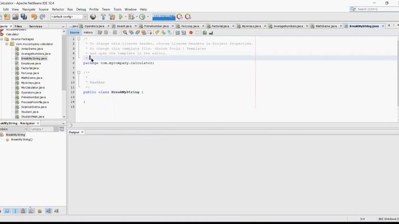Fold the Javadoc comment on line 8
Viewport: 399px width, 224px height.
(79, 73)
